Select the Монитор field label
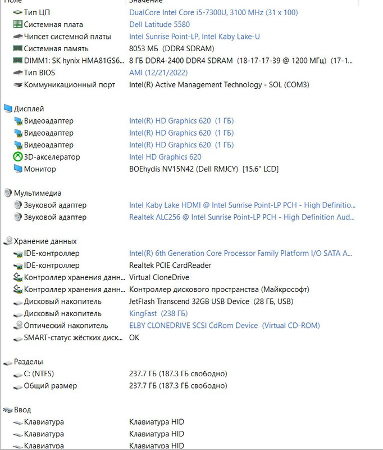383x450 pixels. (x=40, y=169)
